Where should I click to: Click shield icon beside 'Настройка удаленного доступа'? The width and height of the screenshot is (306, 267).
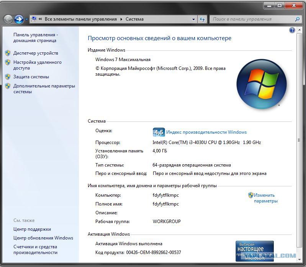click(8, 62)
